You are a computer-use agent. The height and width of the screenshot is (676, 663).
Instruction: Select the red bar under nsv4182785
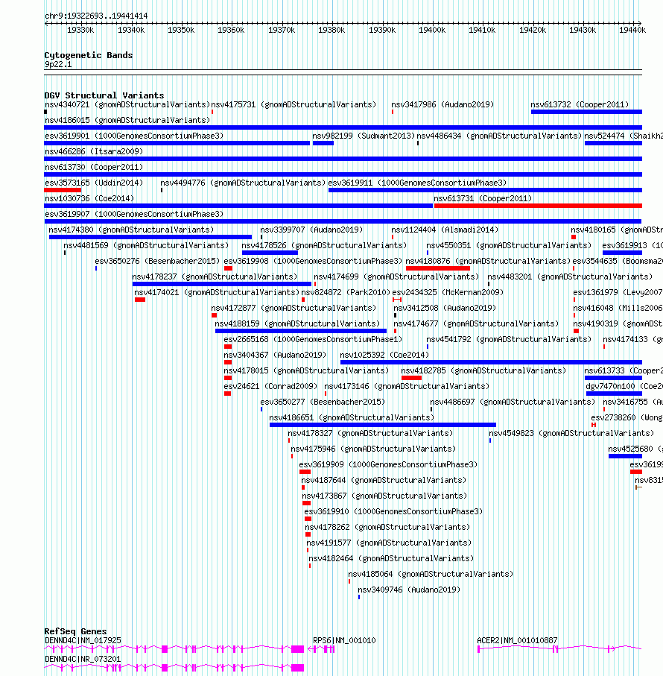[411, 378]
